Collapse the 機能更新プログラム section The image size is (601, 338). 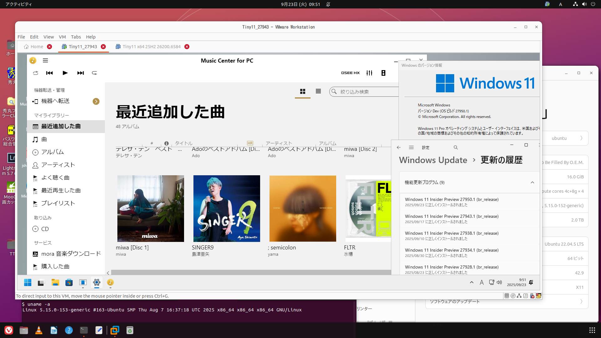click(532, 182)
